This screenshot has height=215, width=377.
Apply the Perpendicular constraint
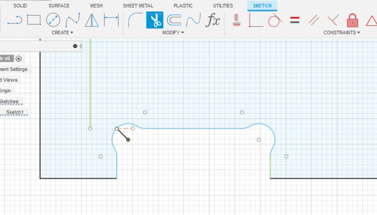point(333,20)
